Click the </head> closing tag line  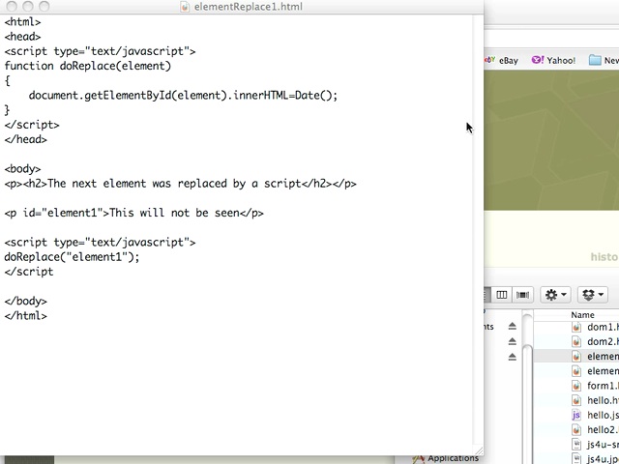click(x=26, y=139)
